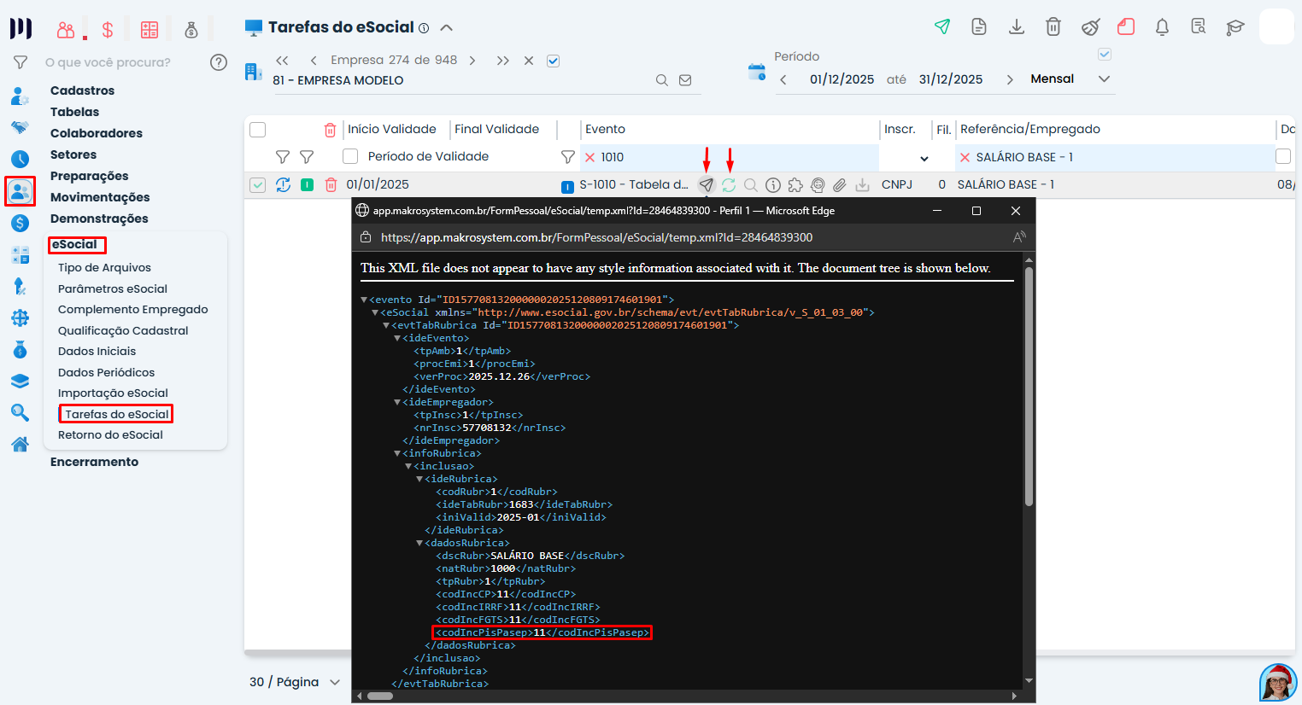The height and width of the screenshot is (705, 1302).
Task: Click the trash icon in top toolbar
Action: [1053, 26]
